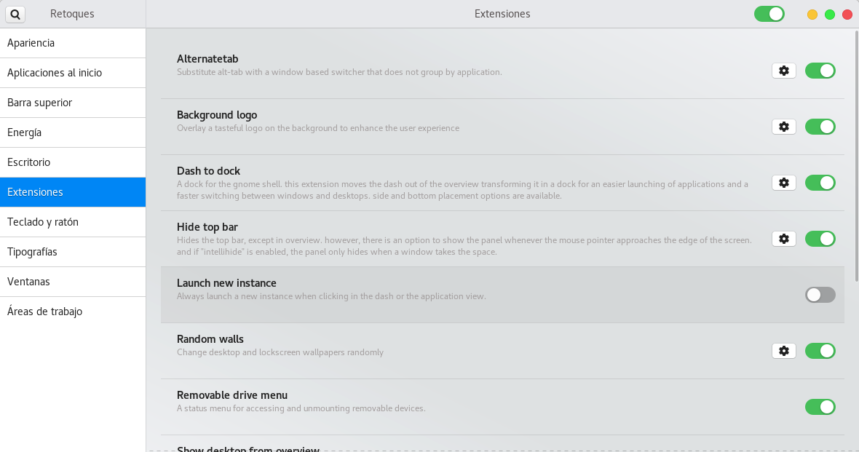This screenshot has width=859, height=452.
Task: Disable the Dash to dock switch
Action: pyautogui.click(x=820, y=183)
